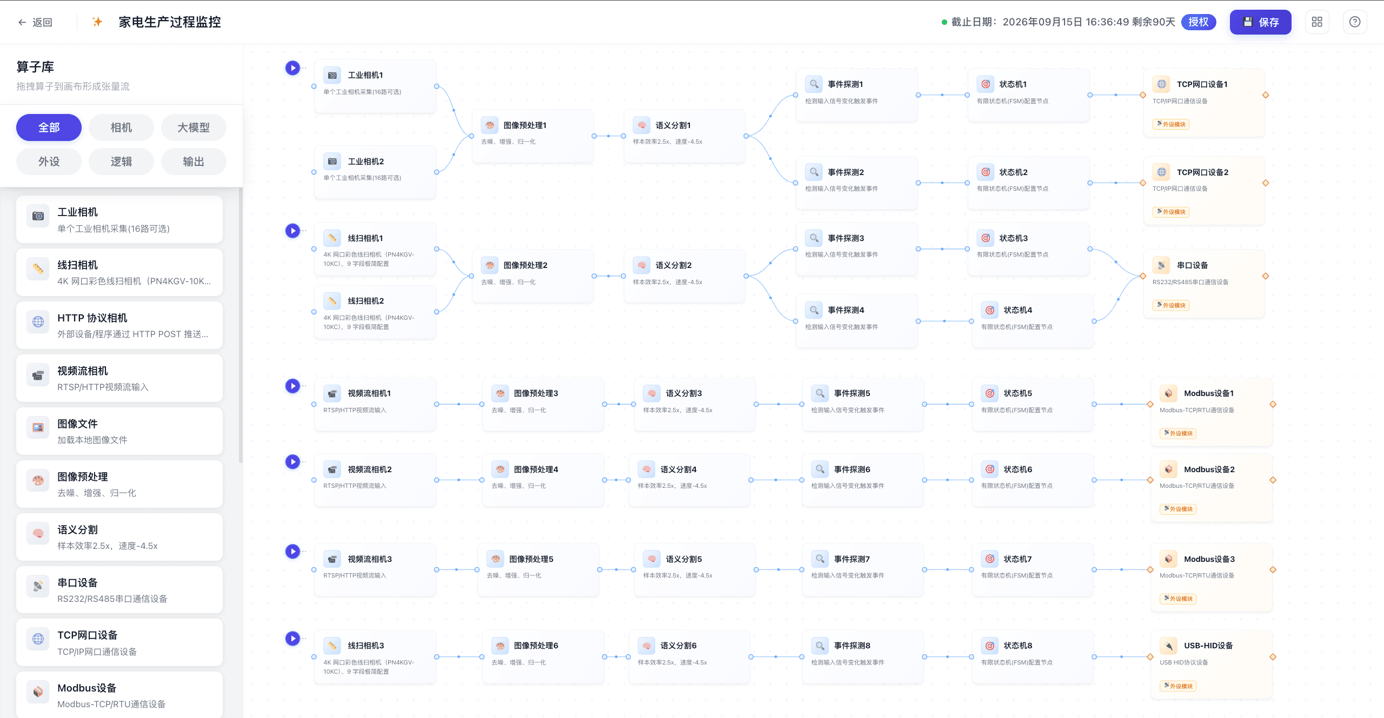Select the 事件探测3 node title

(846, 238)
